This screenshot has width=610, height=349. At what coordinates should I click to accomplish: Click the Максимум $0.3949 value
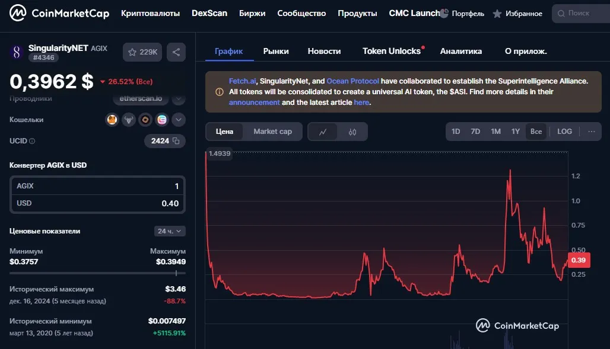pyautogui.click(x=171, y=261)
